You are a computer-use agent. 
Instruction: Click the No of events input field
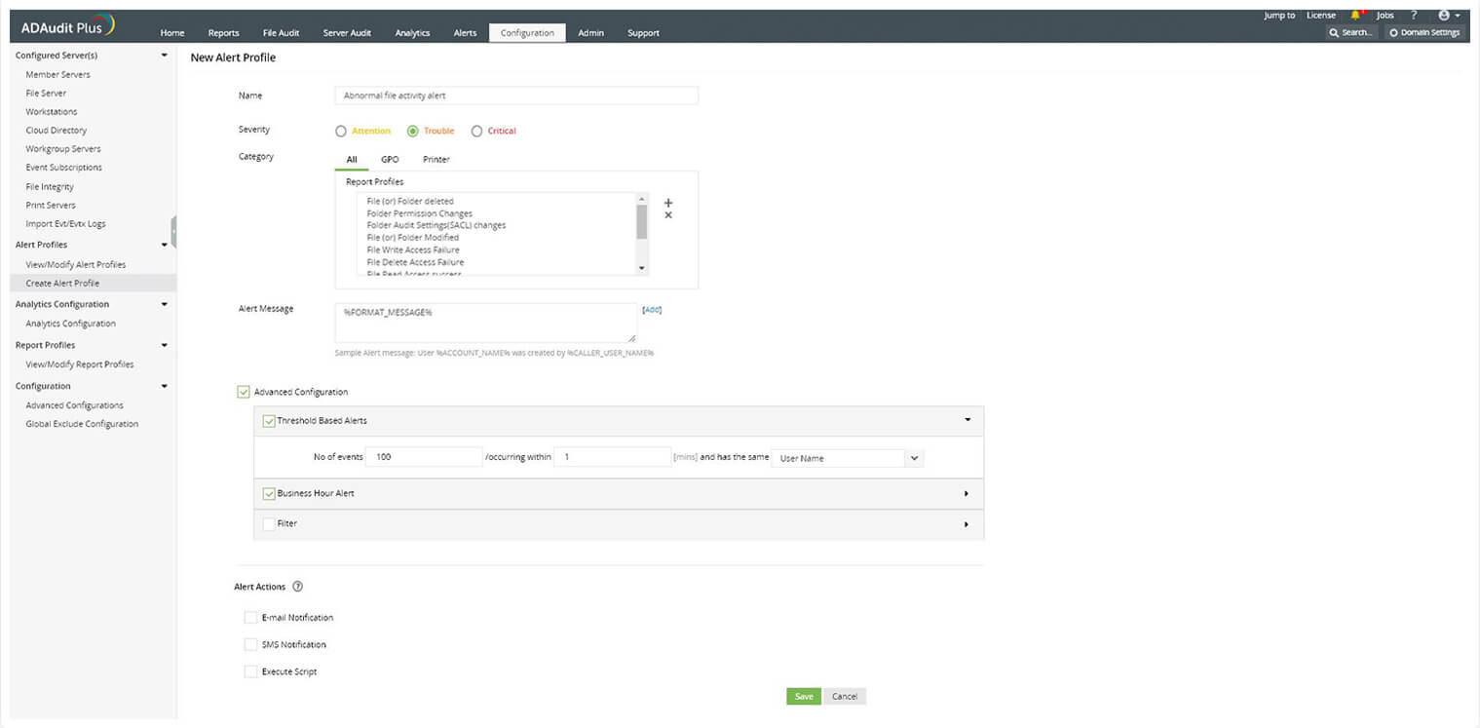[x=424, y=457]
